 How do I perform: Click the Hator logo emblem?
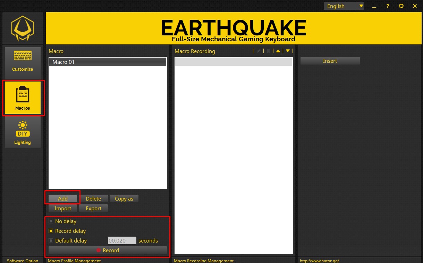[x=23, y=28]
